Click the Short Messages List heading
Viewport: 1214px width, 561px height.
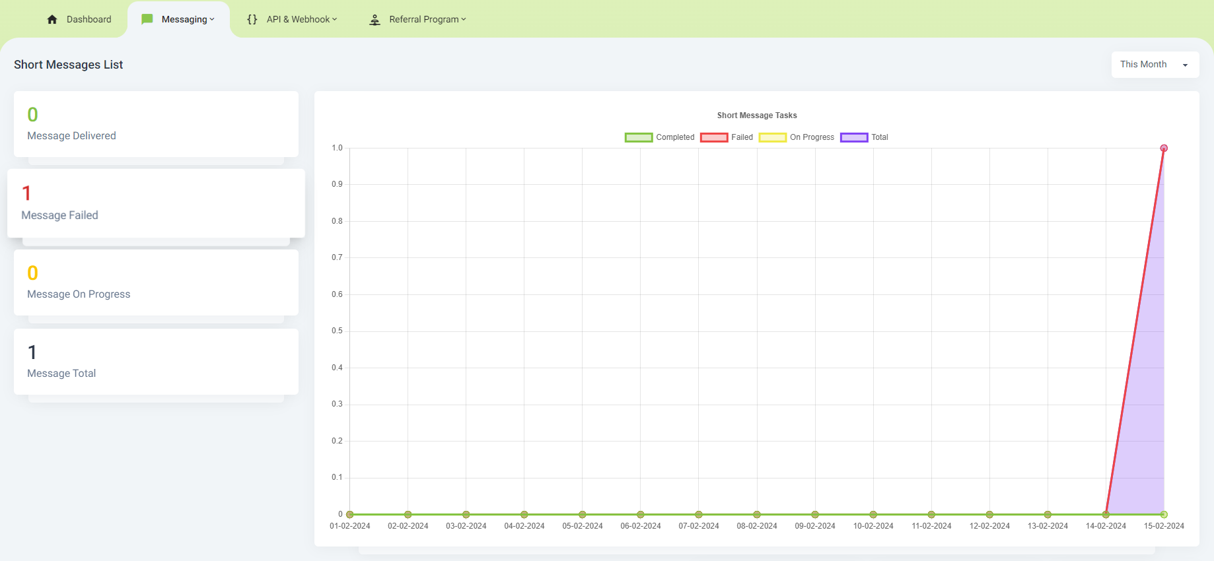pyautogui.click(x=69, y=65)
